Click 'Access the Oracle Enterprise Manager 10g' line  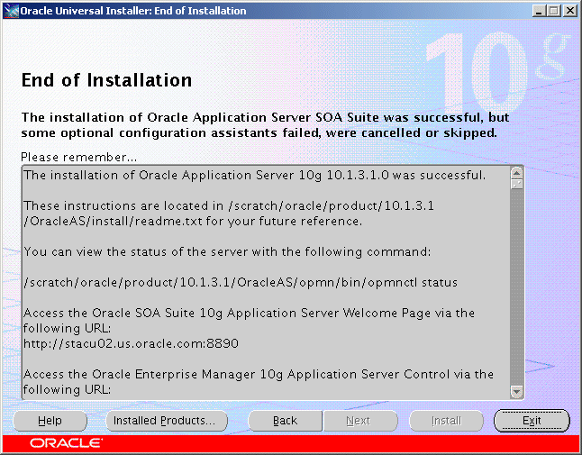[x=259, y=375]
